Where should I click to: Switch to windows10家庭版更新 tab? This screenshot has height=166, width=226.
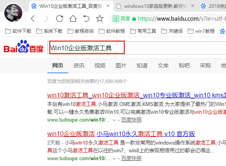[155, 6]
